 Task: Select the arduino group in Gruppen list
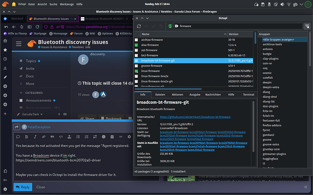(268, 49)
